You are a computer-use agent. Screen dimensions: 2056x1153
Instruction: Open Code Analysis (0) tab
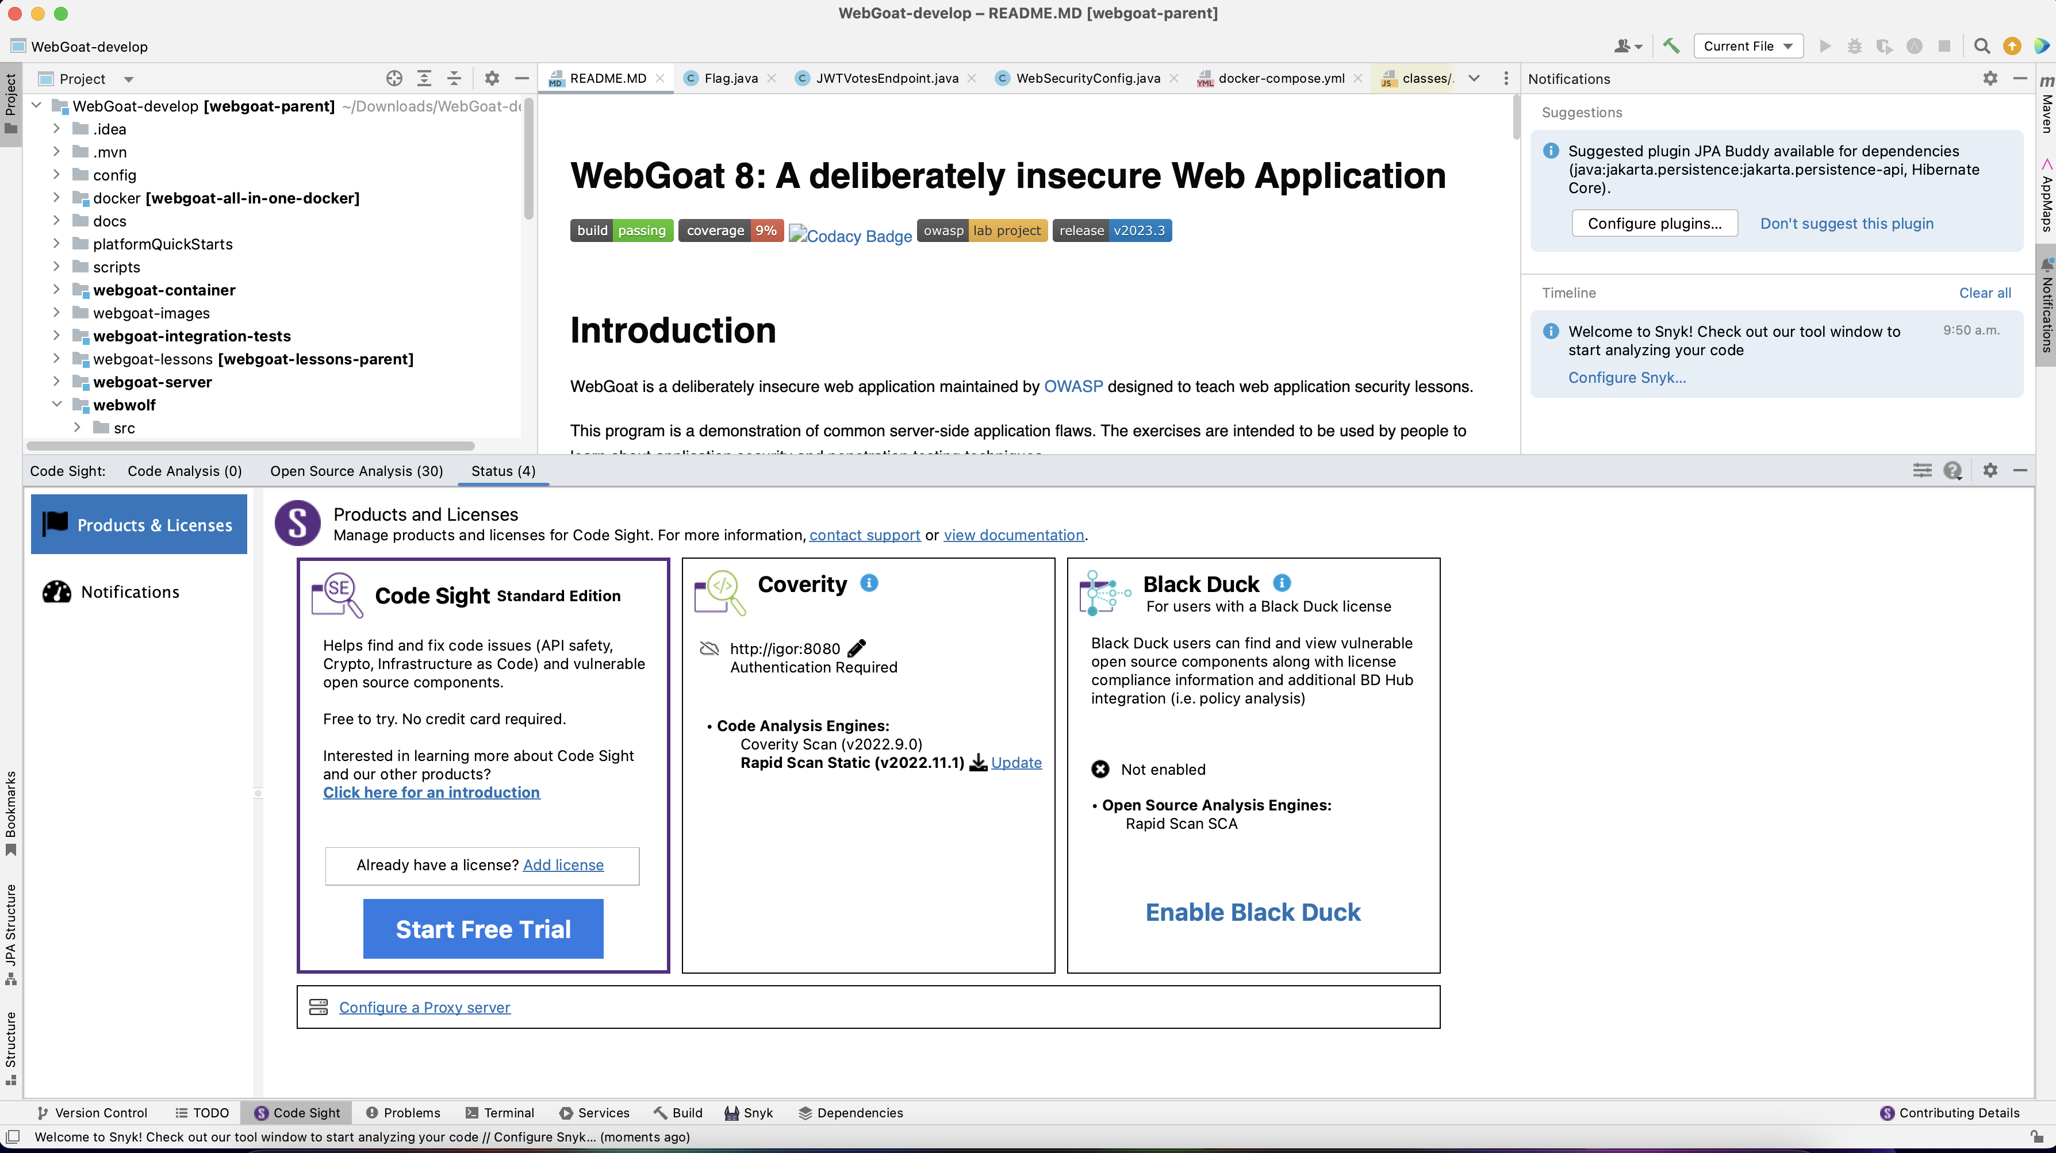(x=185, y=471)
